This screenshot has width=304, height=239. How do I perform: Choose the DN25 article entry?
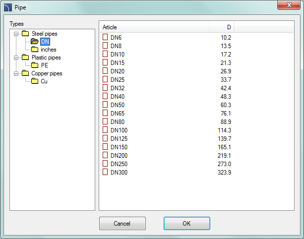[118, 79]
